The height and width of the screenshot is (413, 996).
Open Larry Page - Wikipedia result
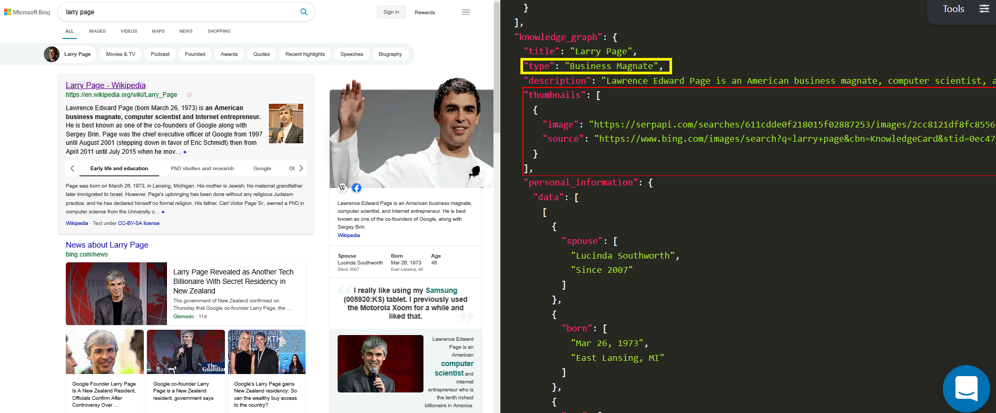[105, 85]
